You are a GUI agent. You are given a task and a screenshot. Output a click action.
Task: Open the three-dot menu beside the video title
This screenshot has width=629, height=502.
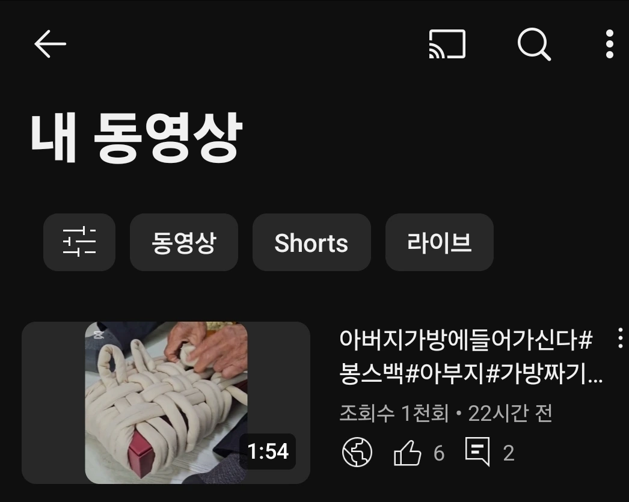point(620,338)
